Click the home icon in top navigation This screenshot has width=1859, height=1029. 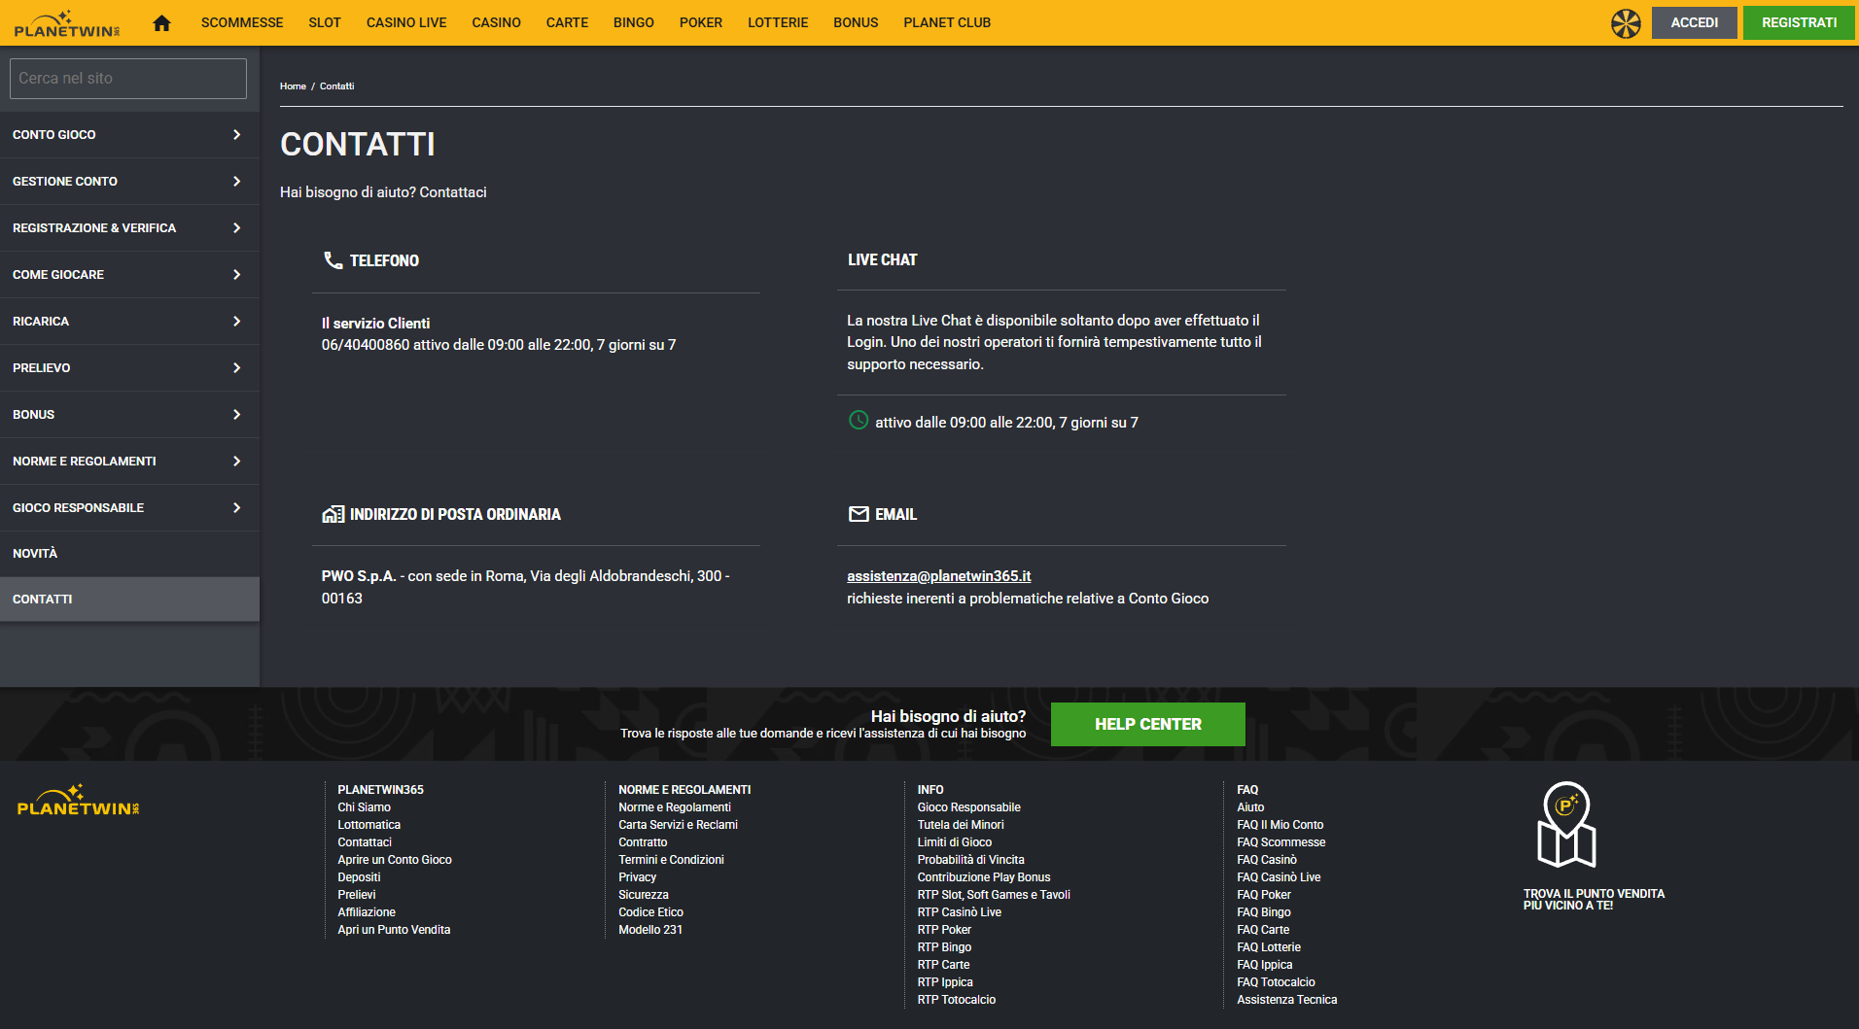pyautogui.click(x=161, y=22)
